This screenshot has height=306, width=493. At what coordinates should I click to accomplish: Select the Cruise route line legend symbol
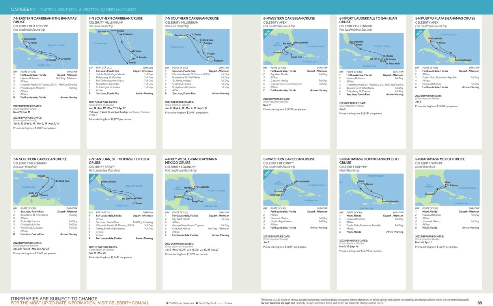(221, 303)
